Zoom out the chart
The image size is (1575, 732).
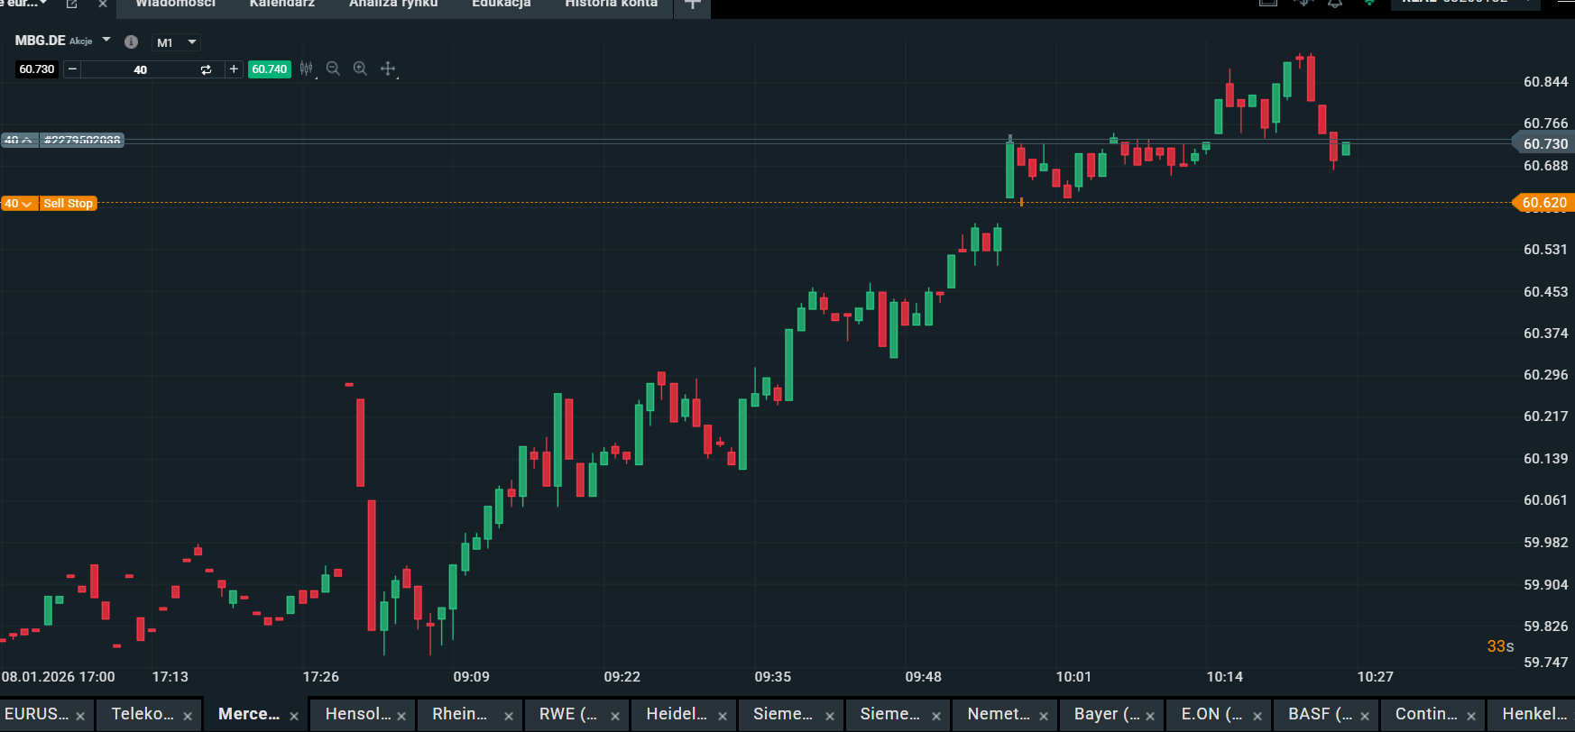point(333,69)
